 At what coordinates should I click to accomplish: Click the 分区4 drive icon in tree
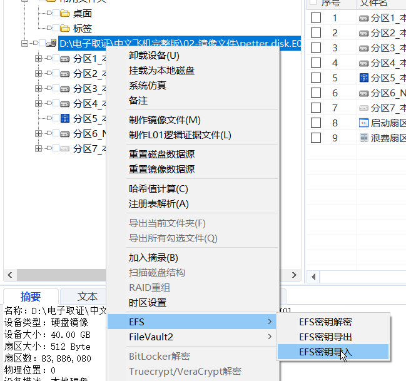[x=64, y=104]
